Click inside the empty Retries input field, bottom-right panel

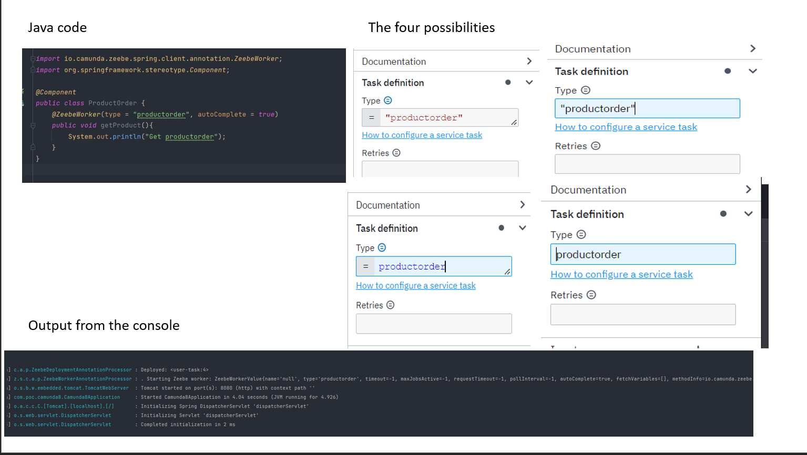point(643,314)
